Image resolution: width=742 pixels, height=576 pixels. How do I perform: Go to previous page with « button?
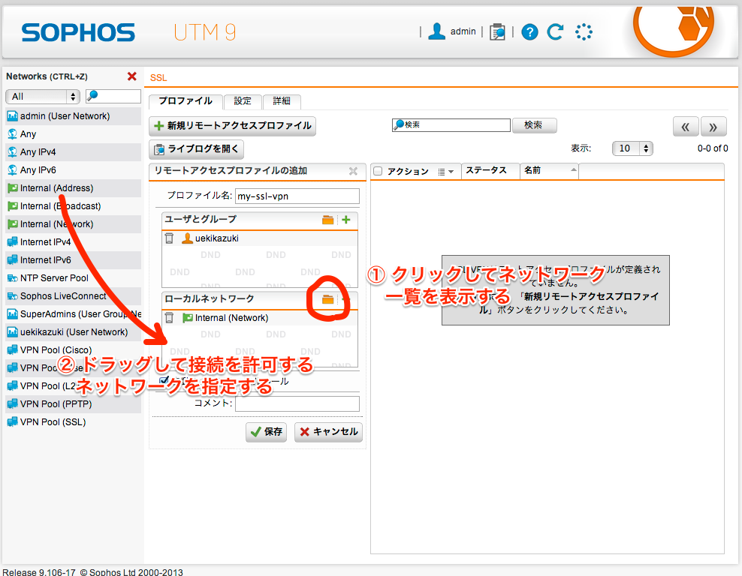coord(685,127)
